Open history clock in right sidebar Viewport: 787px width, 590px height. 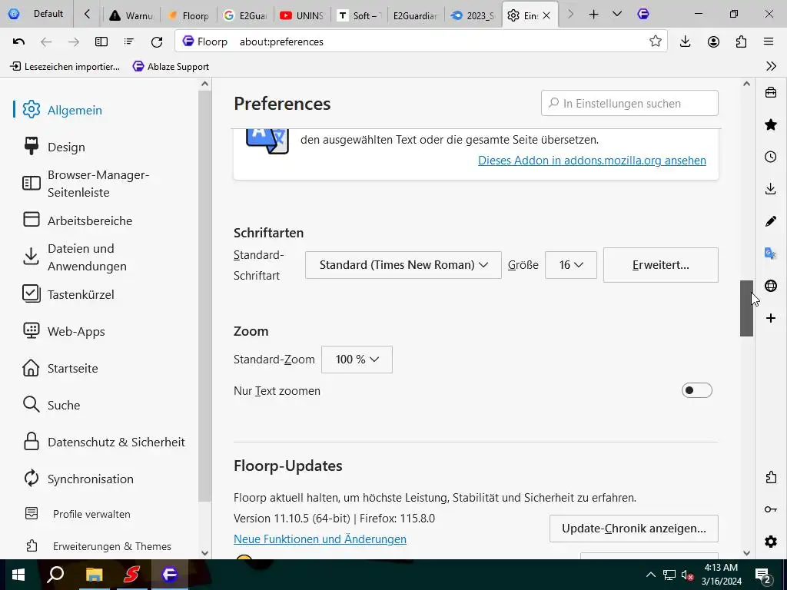click(x=770, y=157)
